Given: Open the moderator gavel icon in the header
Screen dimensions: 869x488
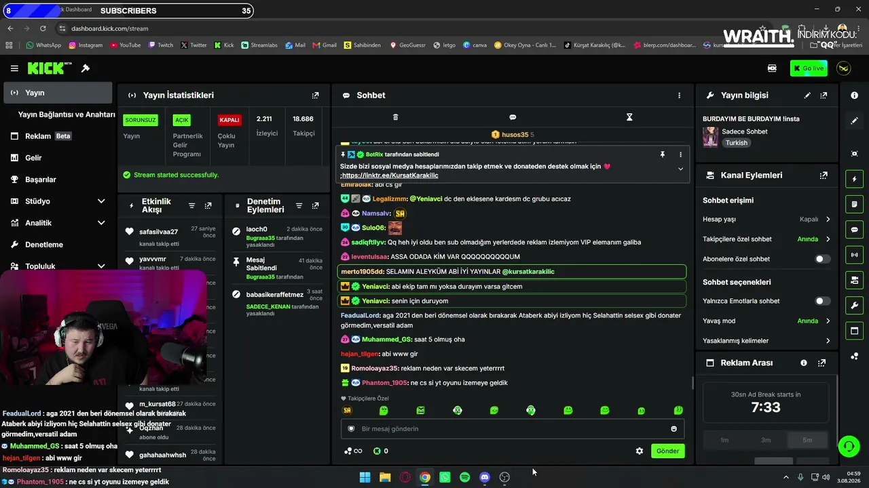Looking at the screenshot, I should [x=86, y=68].
